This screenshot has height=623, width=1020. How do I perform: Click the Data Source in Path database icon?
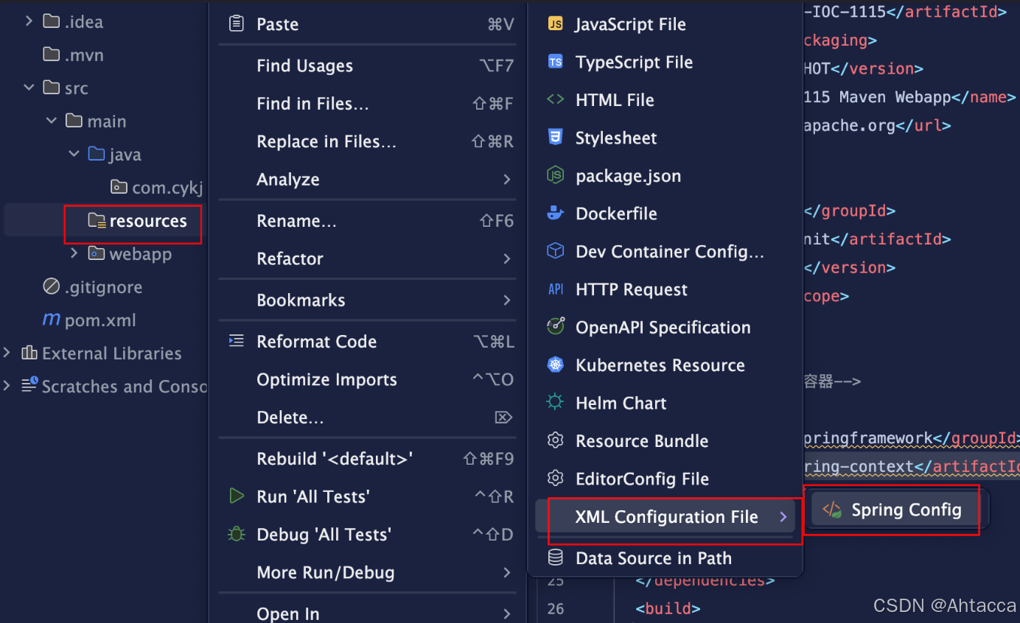(555, 558)
